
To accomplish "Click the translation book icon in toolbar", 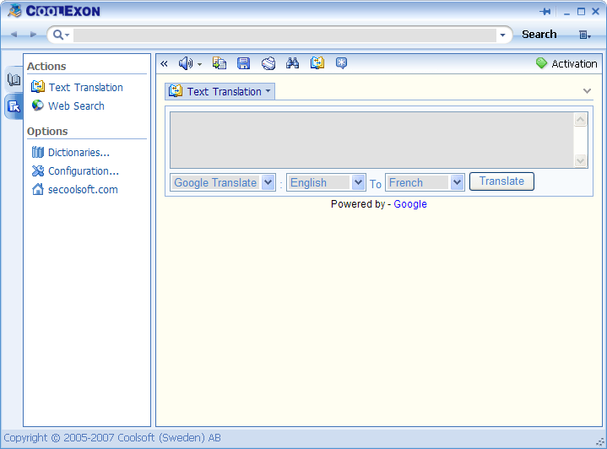I will pyautogui.click(x=317, y=63).
